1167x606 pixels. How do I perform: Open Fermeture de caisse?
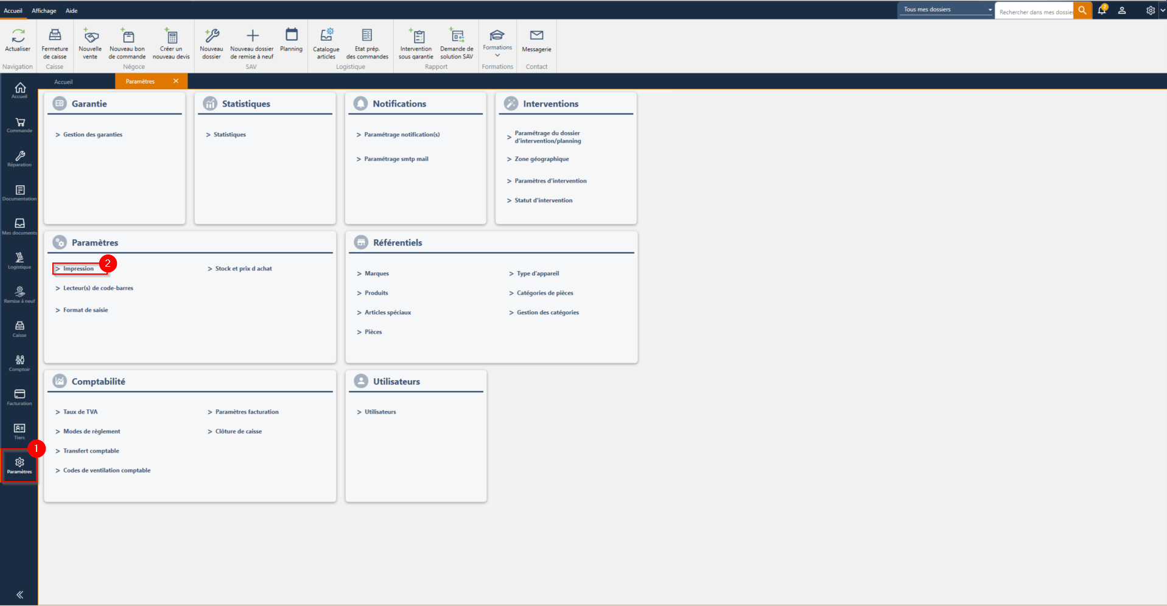tap(55, 44)
